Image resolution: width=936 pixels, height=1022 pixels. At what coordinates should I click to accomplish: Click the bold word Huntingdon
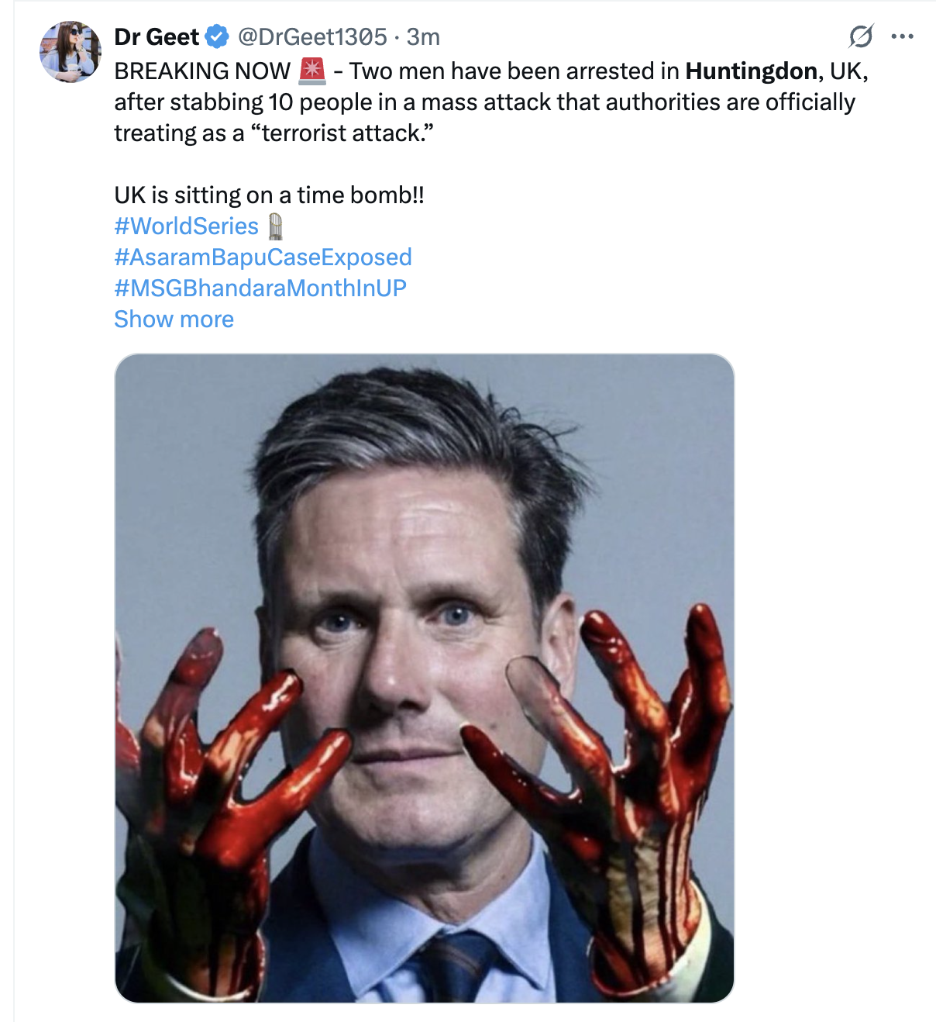[751, 71]
